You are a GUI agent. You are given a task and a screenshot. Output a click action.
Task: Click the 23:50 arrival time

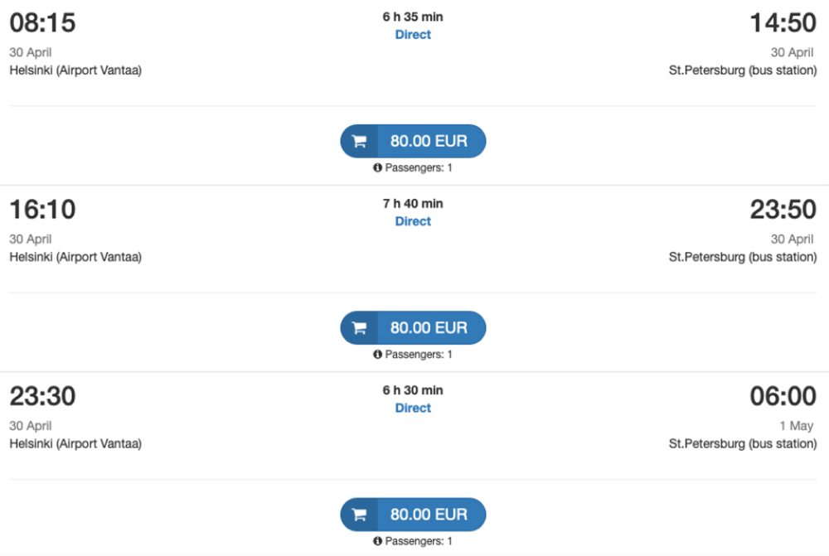pos(783,210)
